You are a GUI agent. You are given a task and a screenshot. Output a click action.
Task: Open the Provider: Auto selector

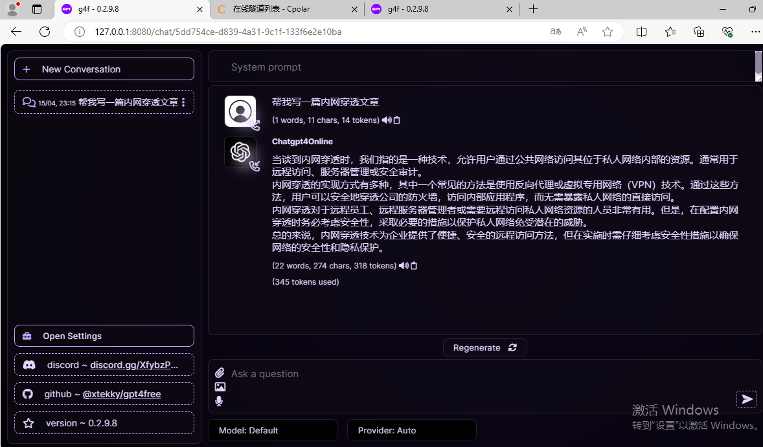pyautogui.click(x=412, y=430)
